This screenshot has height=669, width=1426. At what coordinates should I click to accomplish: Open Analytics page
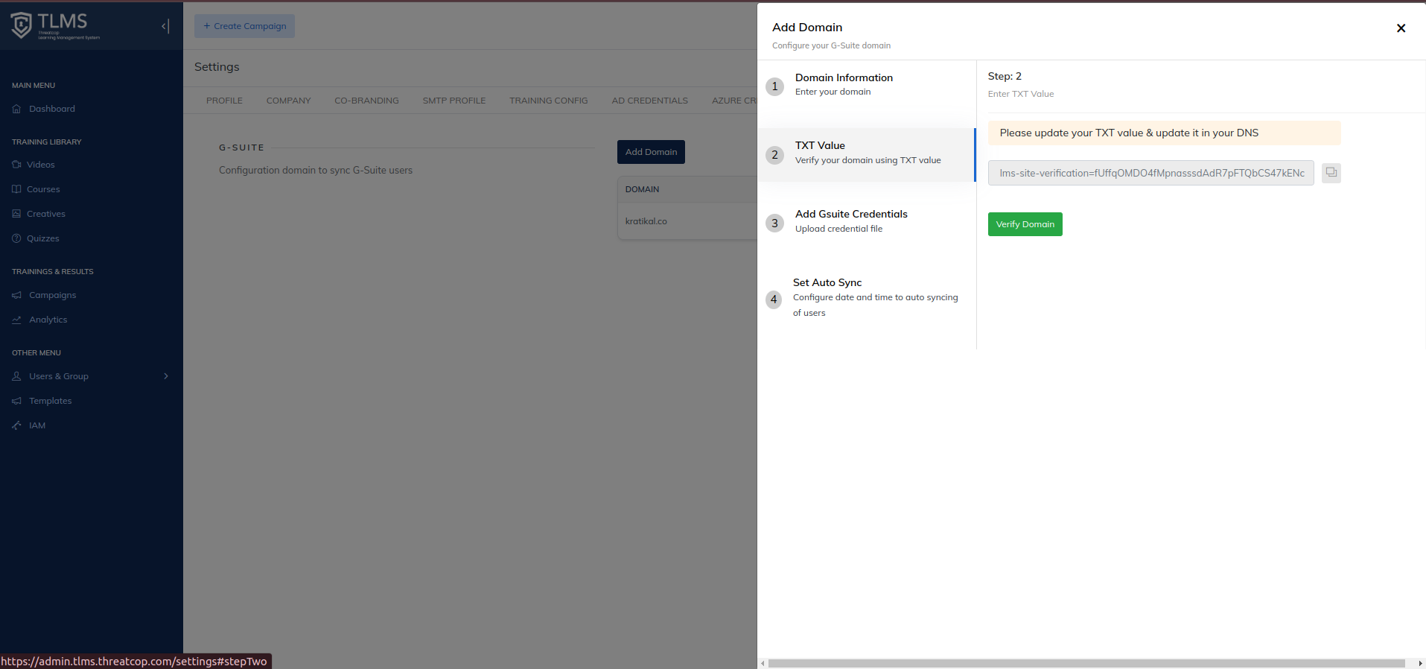point(48,320)
